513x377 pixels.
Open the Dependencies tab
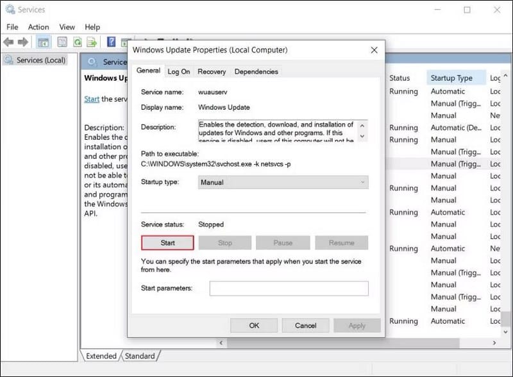coord(256,71)
